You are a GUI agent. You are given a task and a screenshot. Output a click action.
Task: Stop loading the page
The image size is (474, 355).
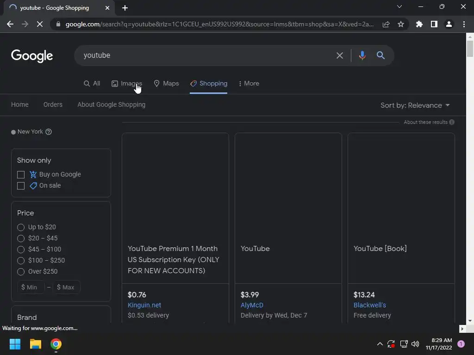pos(40,24)
